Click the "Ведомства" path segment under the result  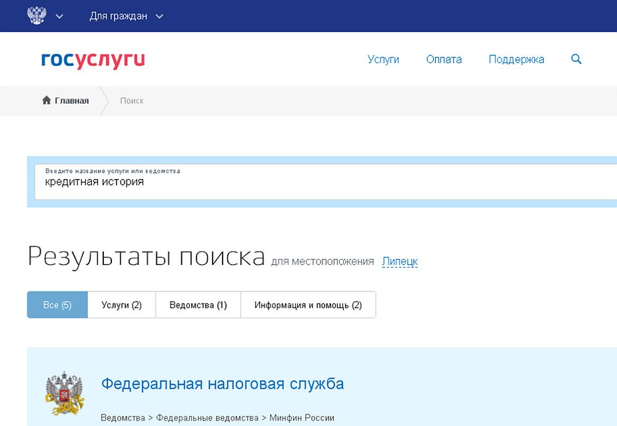(123, 418)
